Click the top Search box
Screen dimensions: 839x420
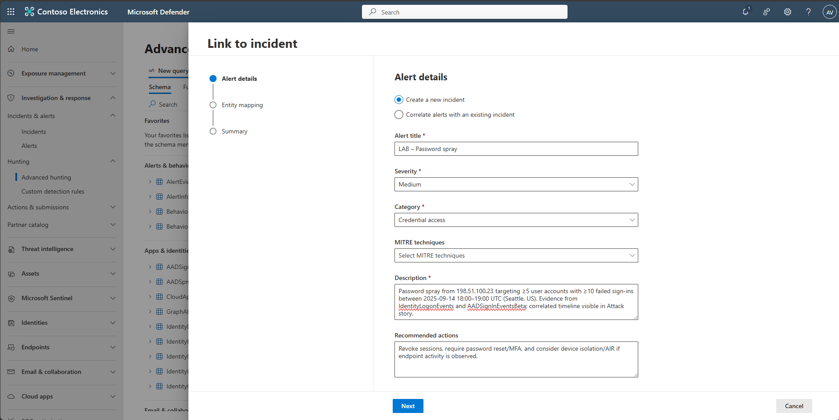click(464, 12)
